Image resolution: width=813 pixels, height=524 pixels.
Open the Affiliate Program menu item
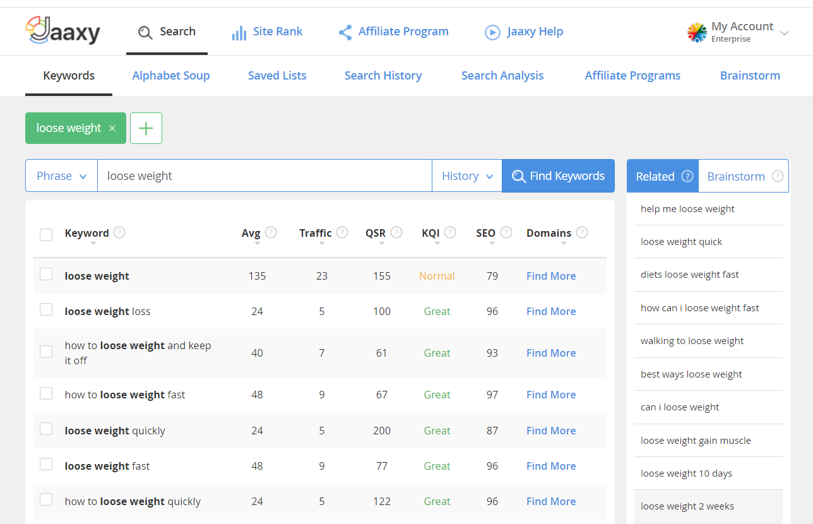[393, 32]
